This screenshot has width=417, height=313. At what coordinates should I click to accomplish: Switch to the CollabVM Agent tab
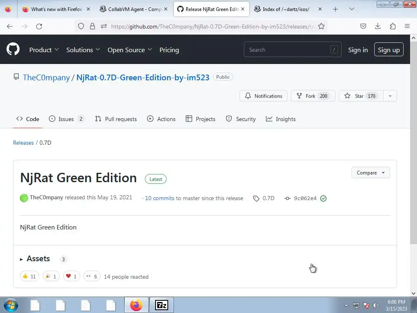[x=134, y=9]
